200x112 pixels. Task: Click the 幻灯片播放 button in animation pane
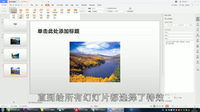(178, 98)
